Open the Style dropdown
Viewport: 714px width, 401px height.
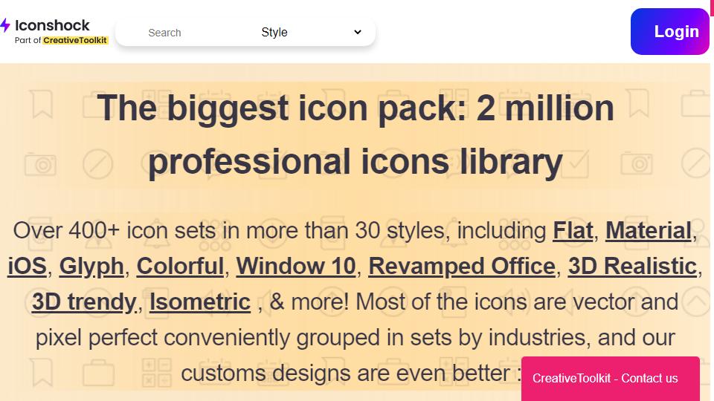(x=312, y=32)
